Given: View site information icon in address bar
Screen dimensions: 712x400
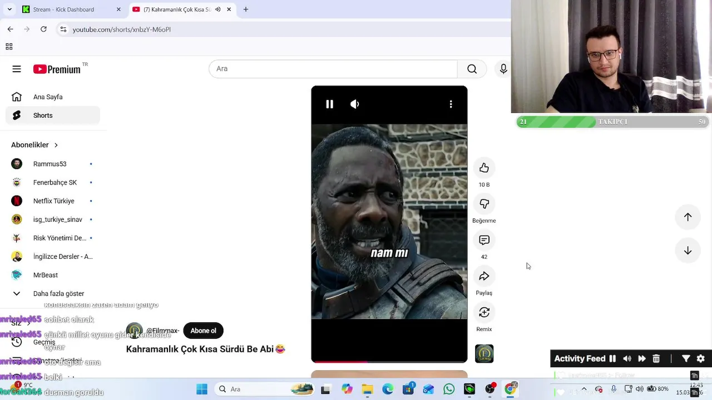Looking at the screenshot, I should pos(63,29).
